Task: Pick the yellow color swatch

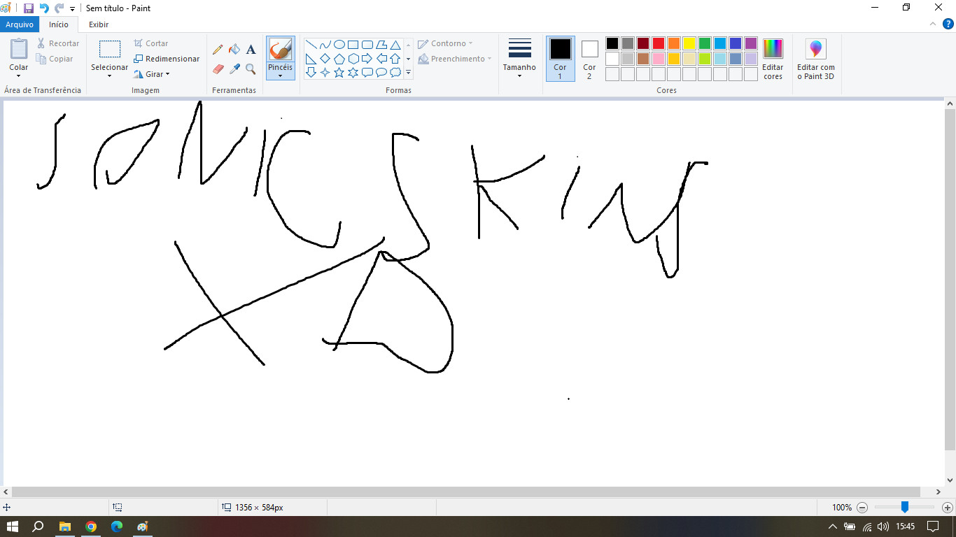Action: [689, 43]
